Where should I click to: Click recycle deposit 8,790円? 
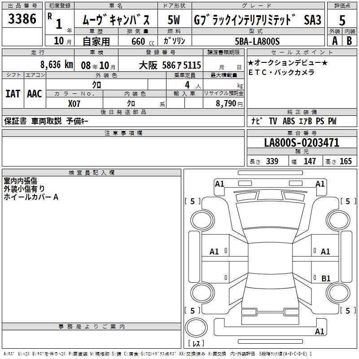[x=229, y=103]
